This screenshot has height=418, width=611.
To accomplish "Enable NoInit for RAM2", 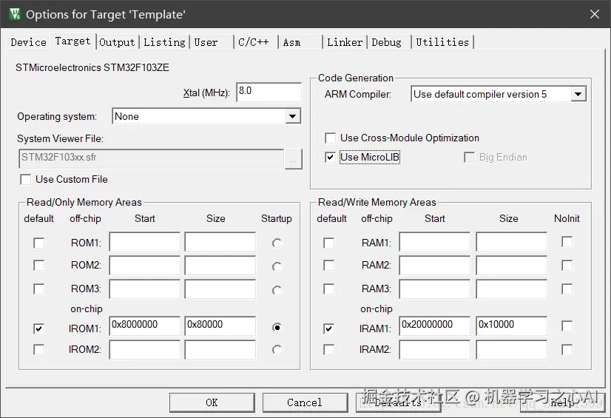I will click(567, 266).
